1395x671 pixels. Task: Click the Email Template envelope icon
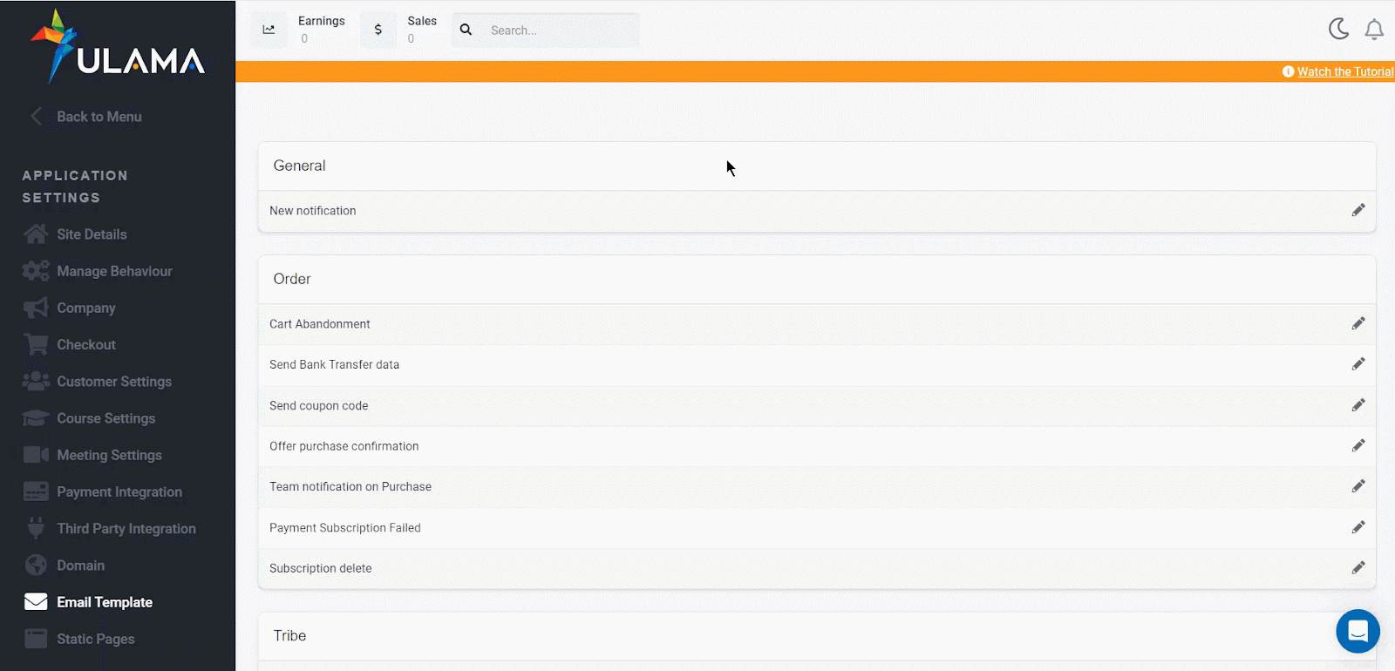tap(36, 602)
